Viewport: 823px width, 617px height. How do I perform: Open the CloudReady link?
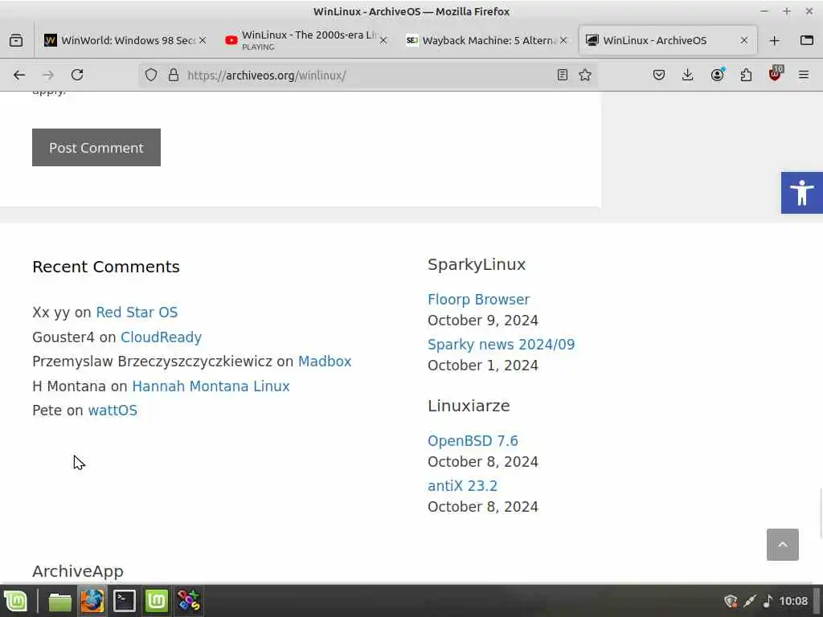(x=161, y=337)
